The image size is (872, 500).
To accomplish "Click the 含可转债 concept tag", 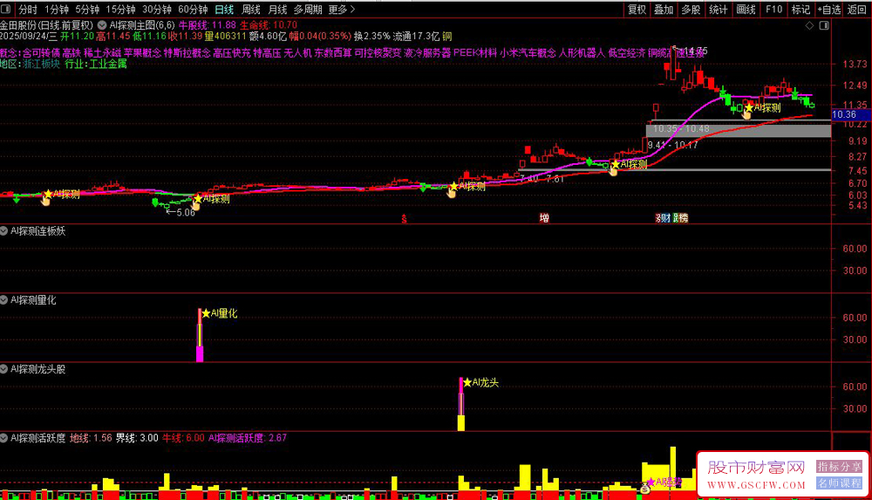I will (x=41, y=53).
